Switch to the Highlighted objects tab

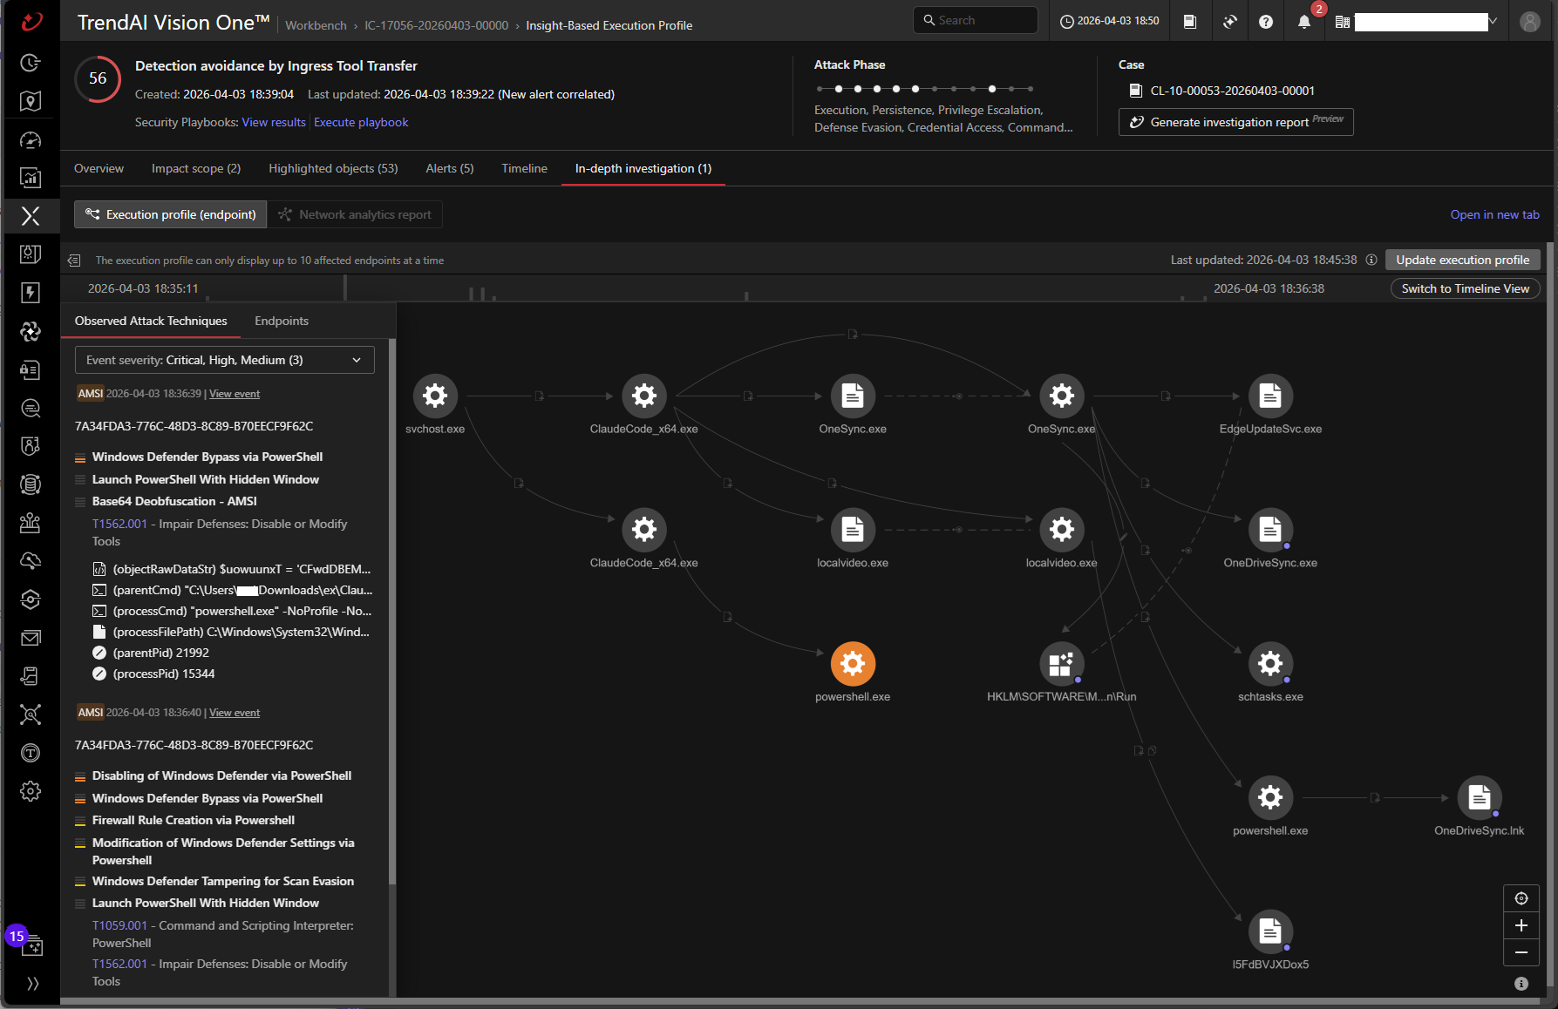(x=333, y=168)
